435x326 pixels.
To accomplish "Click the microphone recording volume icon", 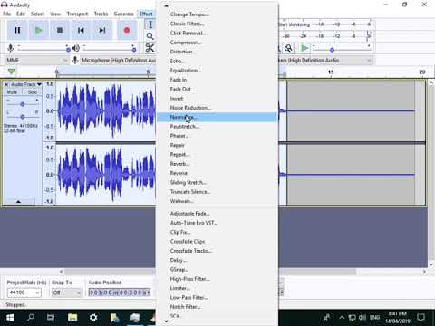I will 11,48.
